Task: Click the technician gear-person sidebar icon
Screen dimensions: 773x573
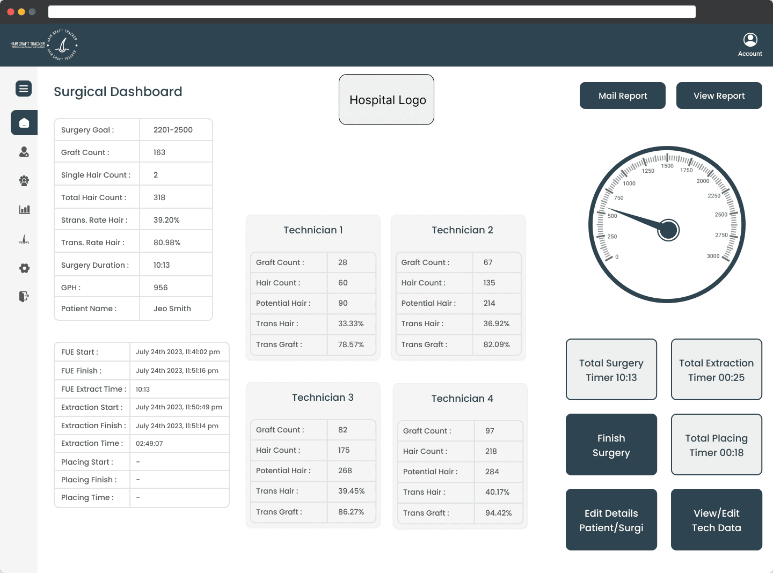Action: pyautogui.click(x=24, y=181)
